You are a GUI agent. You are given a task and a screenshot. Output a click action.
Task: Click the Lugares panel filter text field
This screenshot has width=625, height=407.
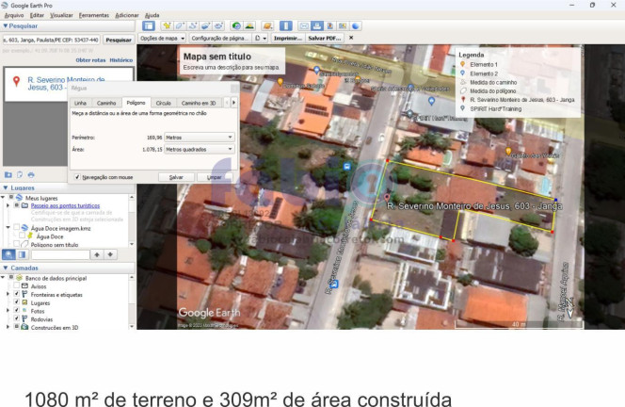tap(60, 254)
